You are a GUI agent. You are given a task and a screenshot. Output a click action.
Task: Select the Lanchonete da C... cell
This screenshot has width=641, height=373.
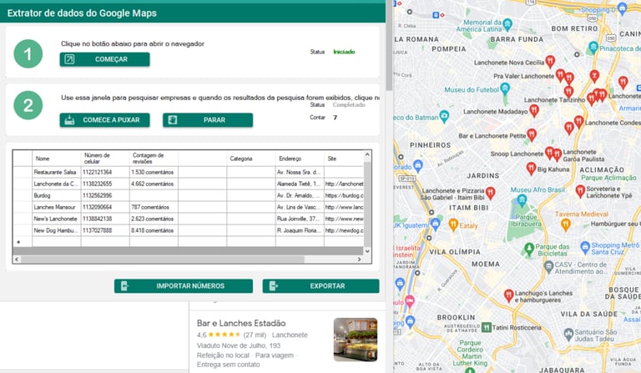point(57,184)
